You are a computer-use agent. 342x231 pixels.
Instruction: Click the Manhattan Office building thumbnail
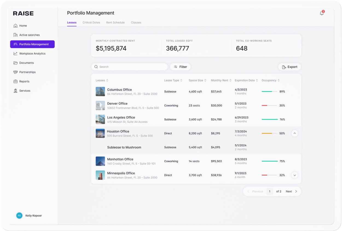pos(100,161)
